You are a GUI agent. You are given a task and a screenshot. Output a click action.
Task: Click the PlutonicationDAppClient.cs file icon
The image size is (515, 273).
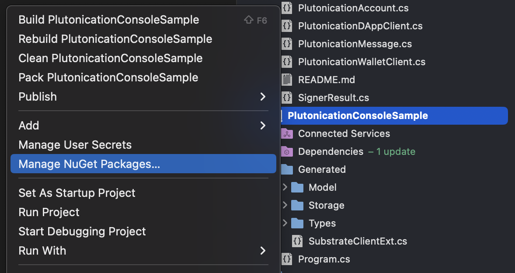pyautogui.click(x=287, y=26)
